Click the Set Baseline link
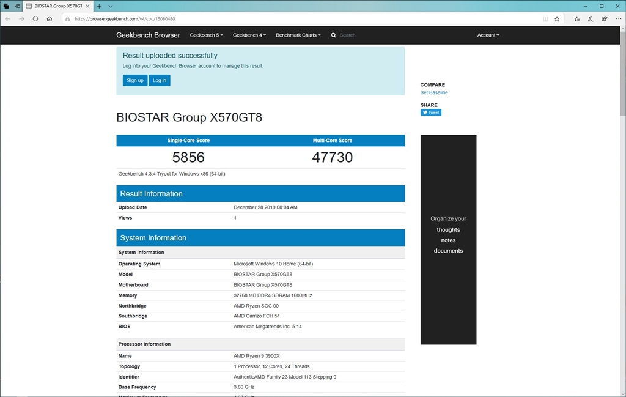The height and width of the screenshot is (397, 626). (x=434, y=92)
